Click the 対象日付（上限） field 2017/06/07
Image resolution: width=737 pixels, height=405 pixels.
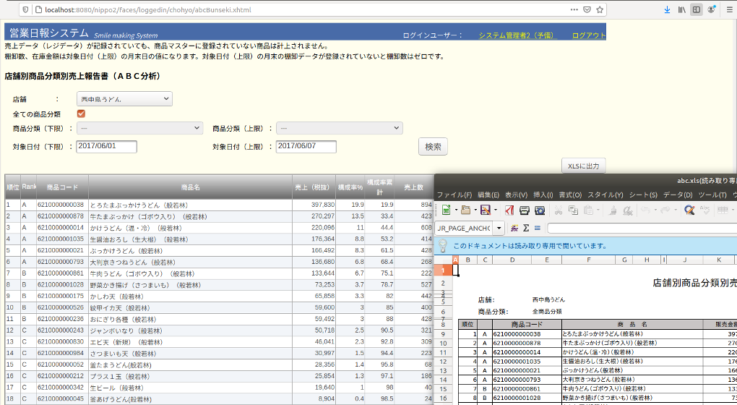pyautogui.click(x=306, y=146)
